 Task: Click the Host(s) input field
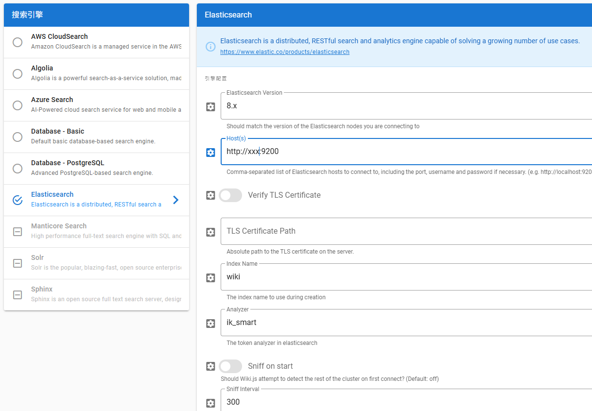coord(406,152)
